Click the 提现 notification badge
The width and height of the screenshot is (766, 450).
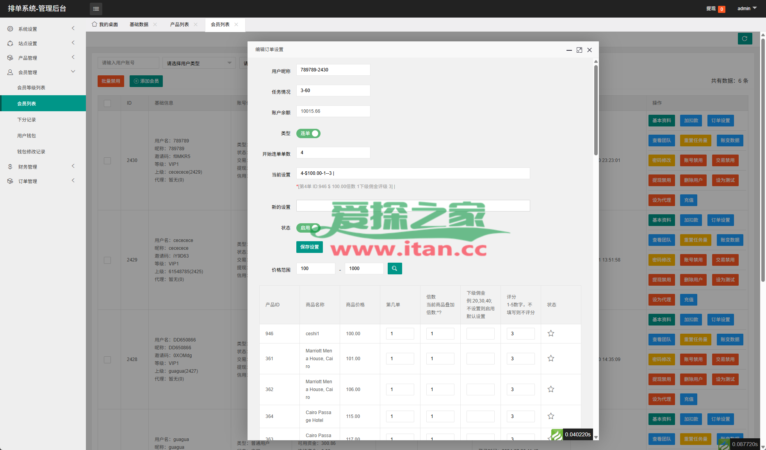tap(722, 9)
